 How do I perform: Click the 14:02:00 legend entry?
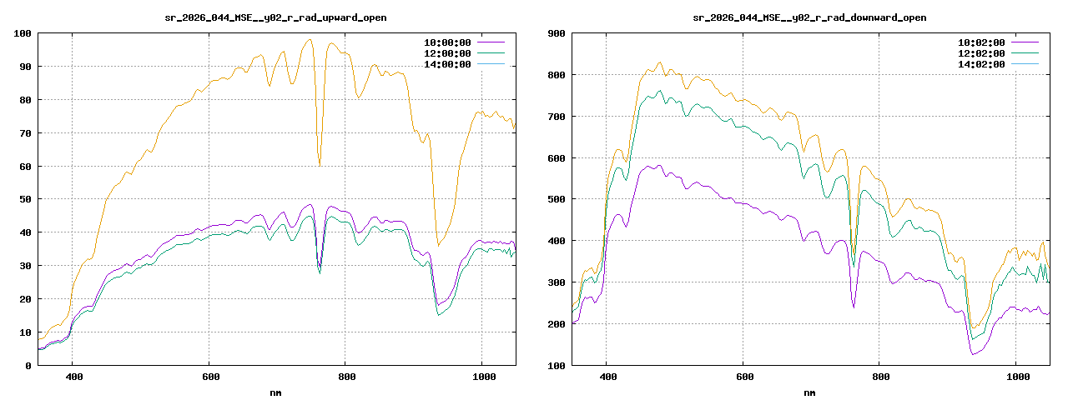pos(981,64)
